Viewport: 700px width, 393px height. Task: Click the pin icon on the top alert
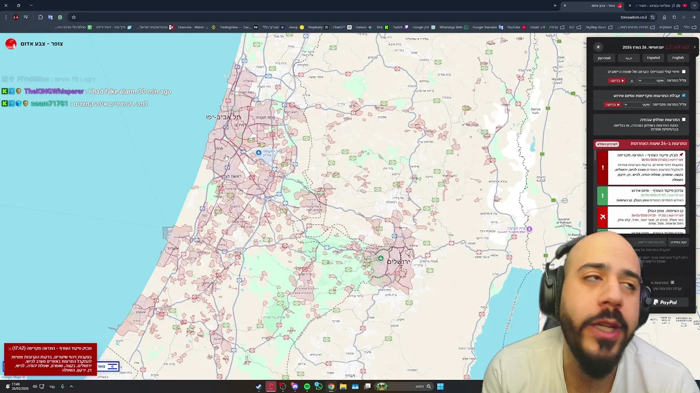(x=681, y=155)
